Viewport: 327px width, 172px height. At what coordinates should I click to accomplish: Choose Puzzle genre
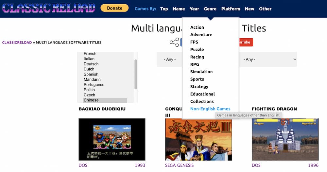click(197, 50)
